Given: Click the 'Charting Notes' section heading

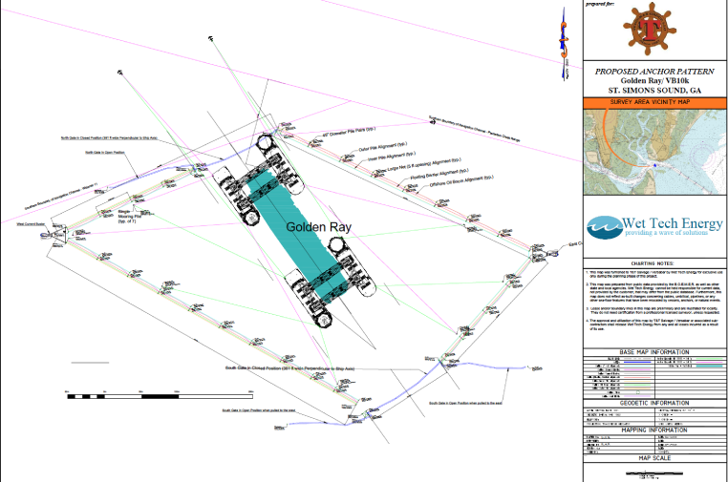Looking at the screenshot, I should [x=653, y=262].
